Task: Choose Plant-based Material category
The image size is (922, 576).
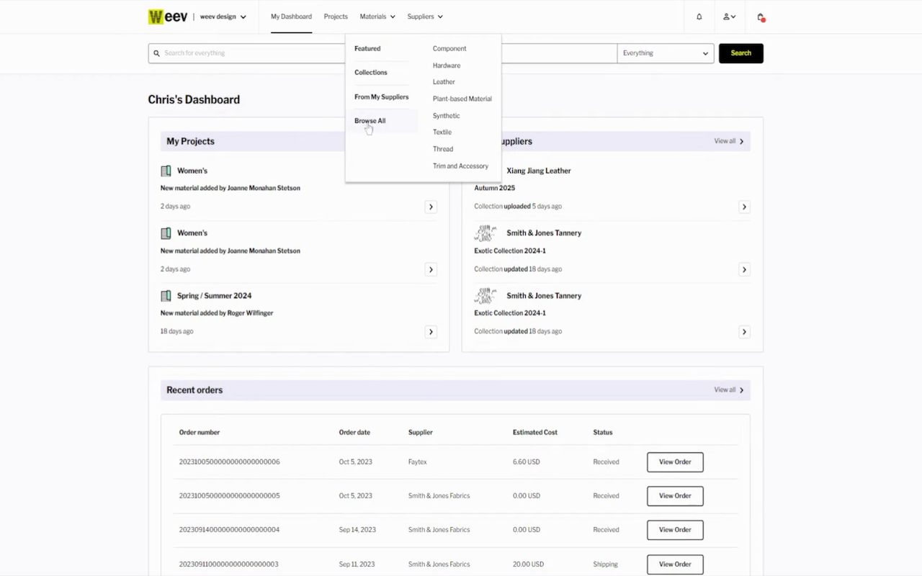Action: pos(462,99)
